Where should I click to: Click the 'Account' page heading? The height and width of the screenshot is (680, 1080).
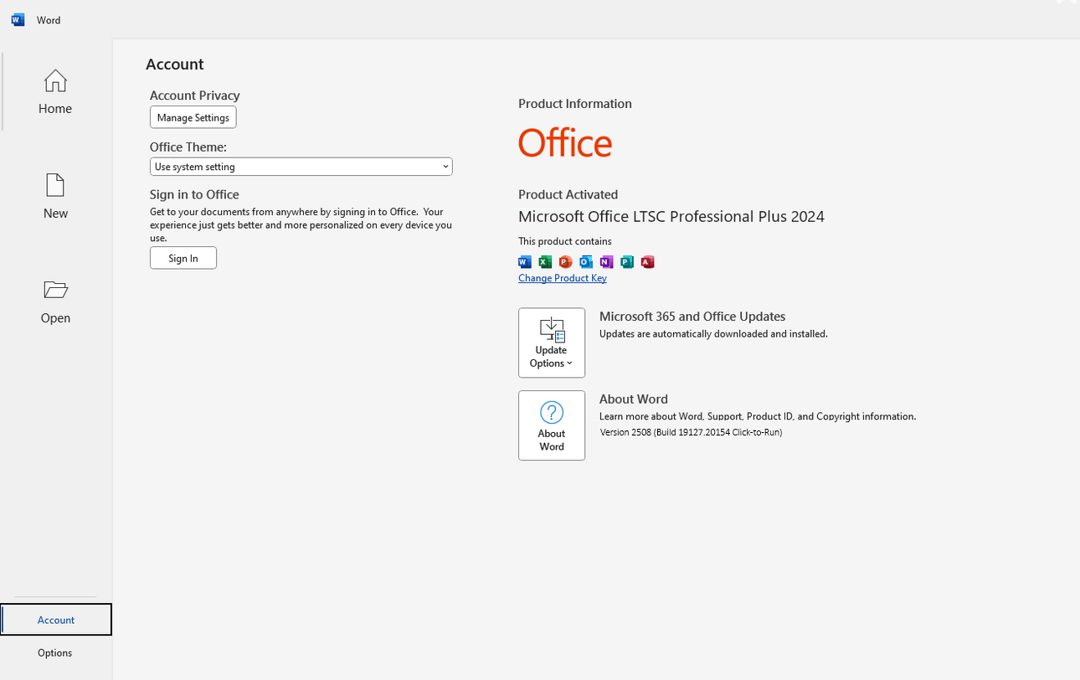175,64
